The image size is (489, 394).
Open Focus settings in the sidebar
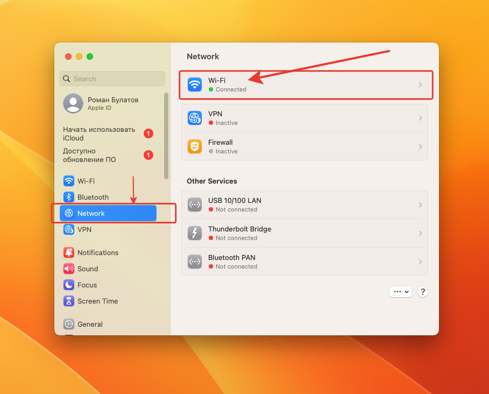tap(87, 285)
